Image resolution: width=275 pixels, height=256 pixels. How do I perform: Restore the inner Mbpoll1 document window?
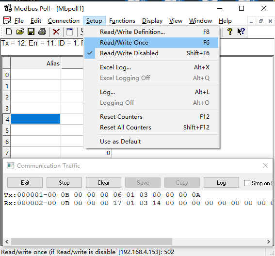(x=261, y=21)
